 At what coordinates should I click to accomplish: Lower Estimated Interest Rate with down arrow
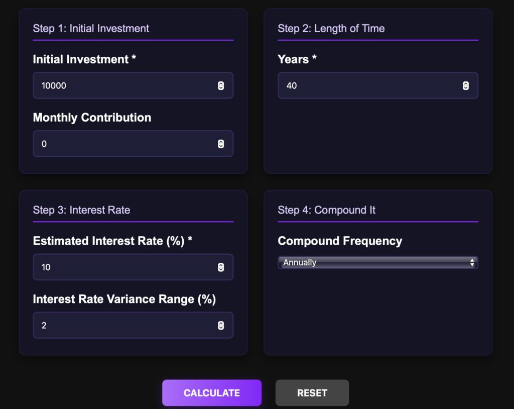point(221,270)
